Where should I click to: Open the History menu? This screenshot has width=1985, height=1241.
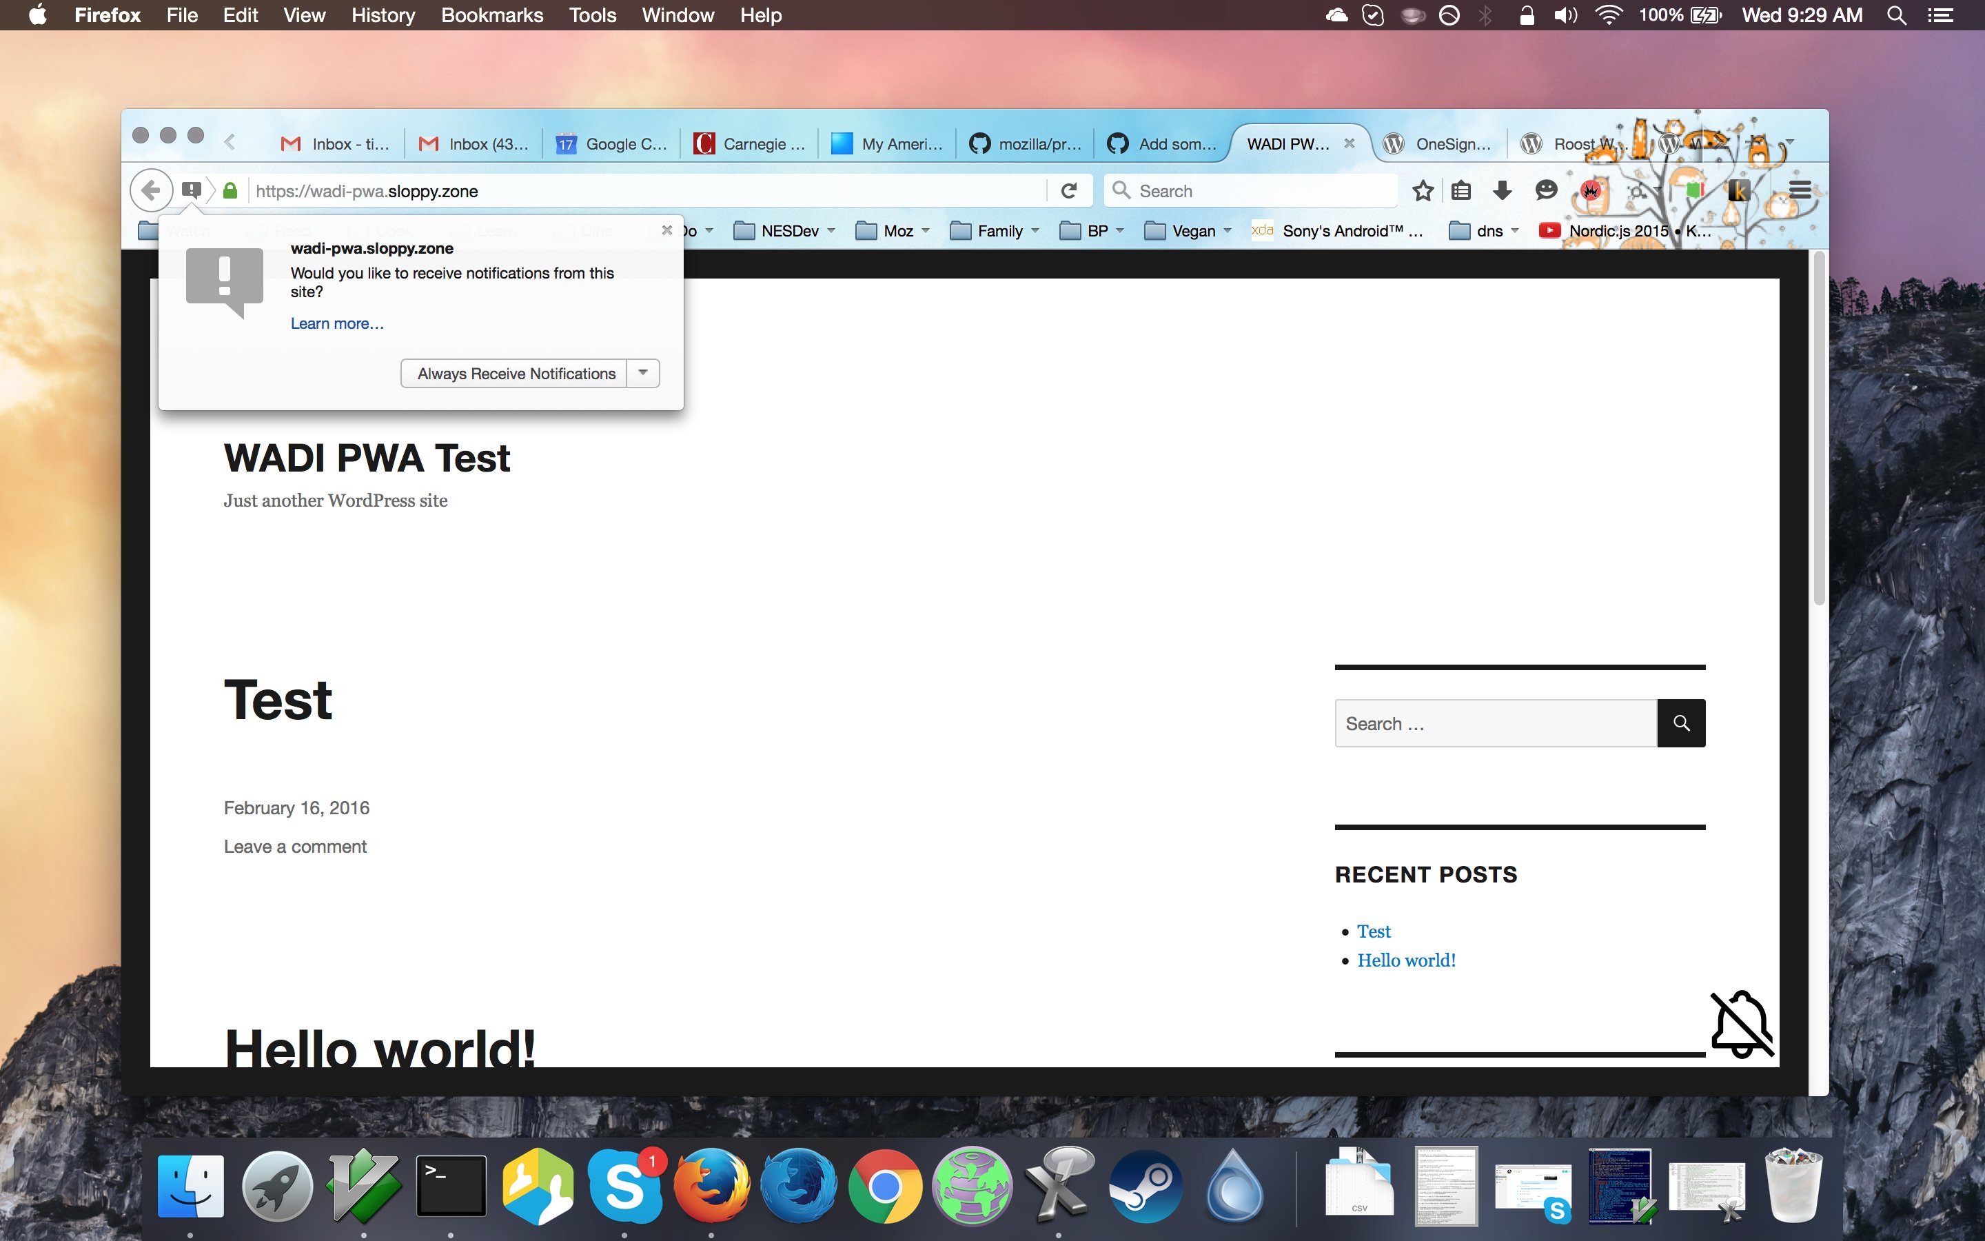pyautogui.click(x=383, y=16)
